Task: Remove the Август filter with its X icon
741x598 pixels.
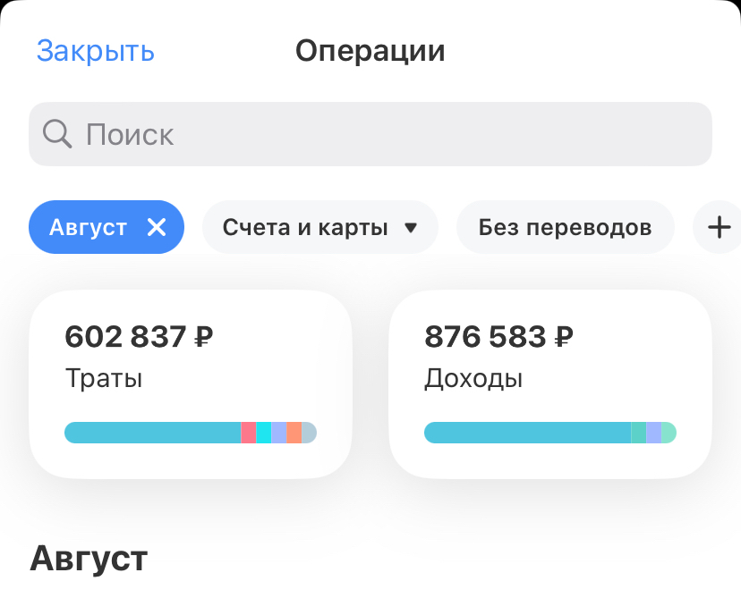Action: pyautogui.click(x=157, y=227)
